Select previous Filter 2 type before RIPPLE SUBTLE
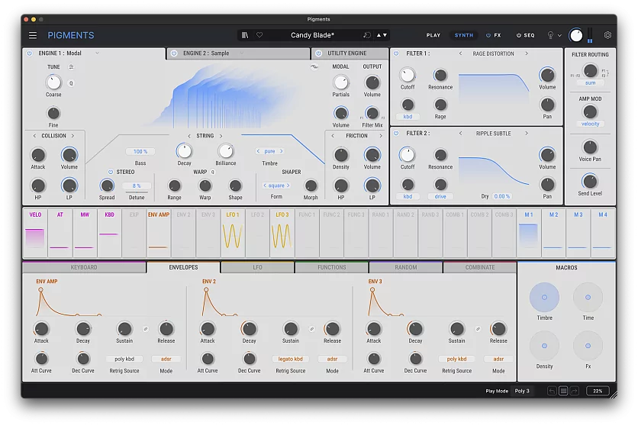638x426 pixels. click(460, 133)
